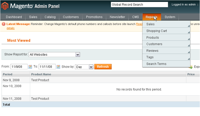The width and height of the screenshot is (200, 116).
Task: Follow the details link in message bar
Action: click(11, 28)
